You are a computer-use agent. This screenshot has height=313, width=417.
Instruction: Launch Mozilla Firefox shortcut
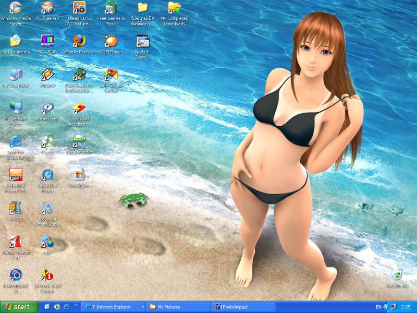pyautogui.click(x=79, y=41)
